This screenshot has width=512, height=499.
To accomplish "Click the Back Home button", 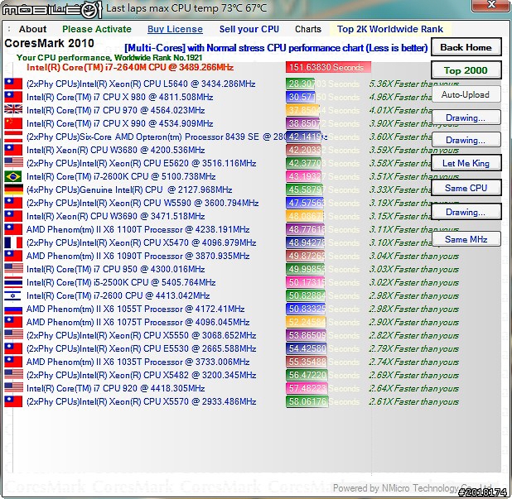I will coord(466,47).
